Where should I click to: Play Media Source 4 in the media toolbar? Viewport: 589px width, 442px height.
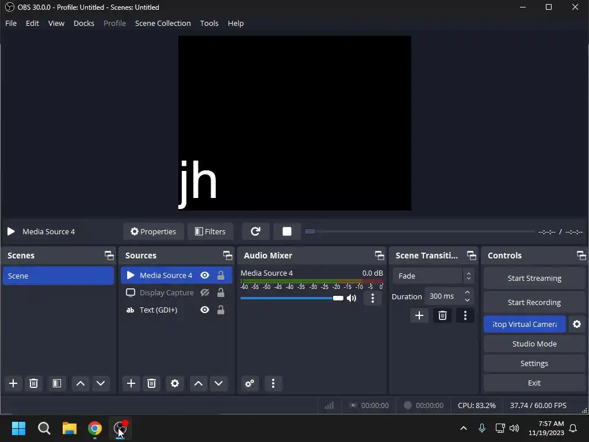(12, 231)
